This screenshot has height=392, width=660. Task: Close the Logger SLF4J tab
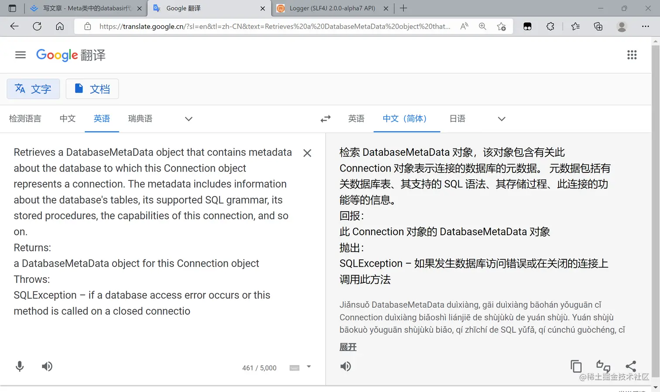click(386, 8)
